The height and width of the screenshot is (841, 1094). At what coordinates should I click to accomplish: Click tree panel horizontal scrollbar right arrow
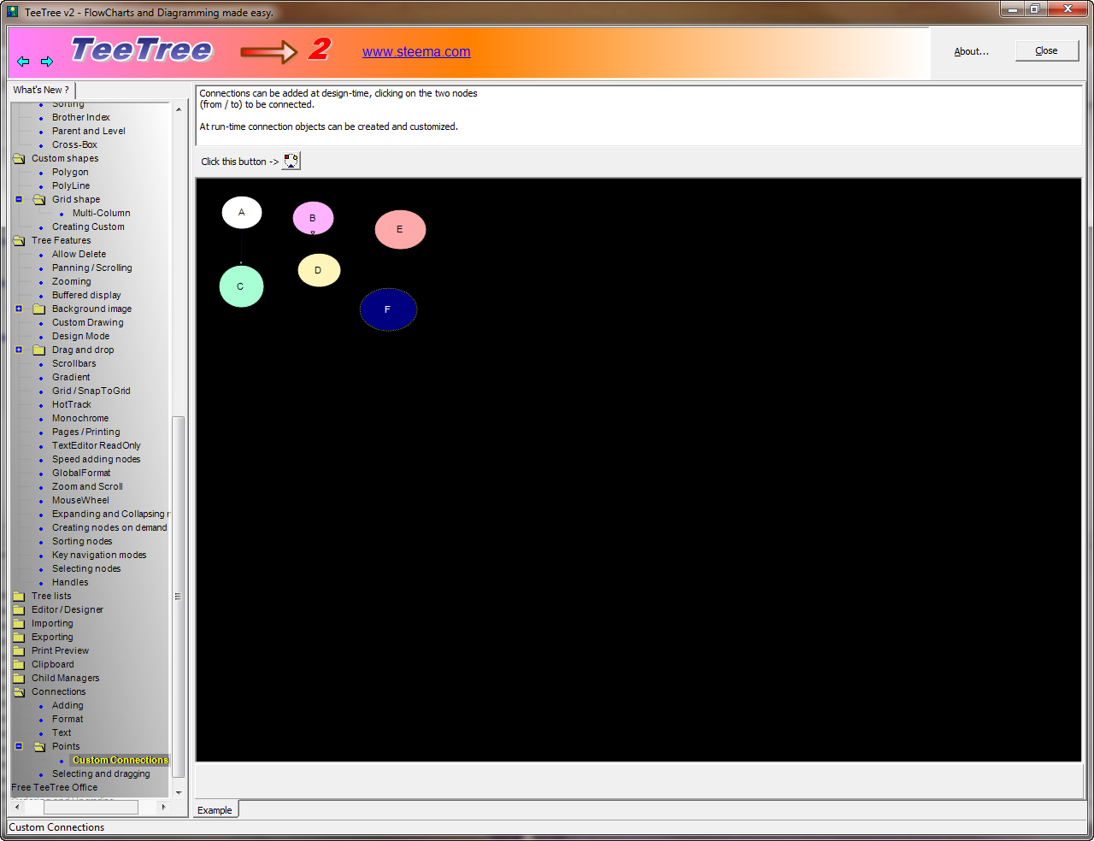pos(163,807)
